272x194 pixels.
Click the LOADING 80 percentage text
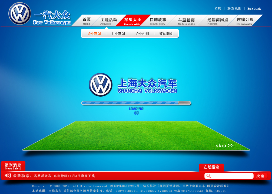(x=136, y=111)
